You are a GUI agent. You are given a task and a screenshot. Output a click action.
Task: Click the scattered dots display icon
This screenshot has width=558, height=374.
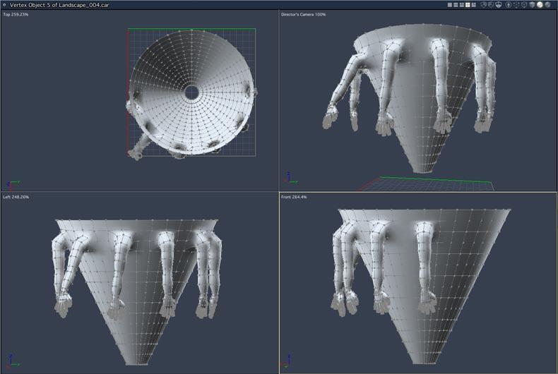pyautogui.click(x=516, y=5)
